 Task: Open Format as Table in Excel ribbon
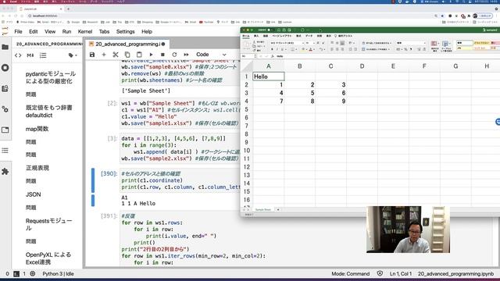point(446,45)
